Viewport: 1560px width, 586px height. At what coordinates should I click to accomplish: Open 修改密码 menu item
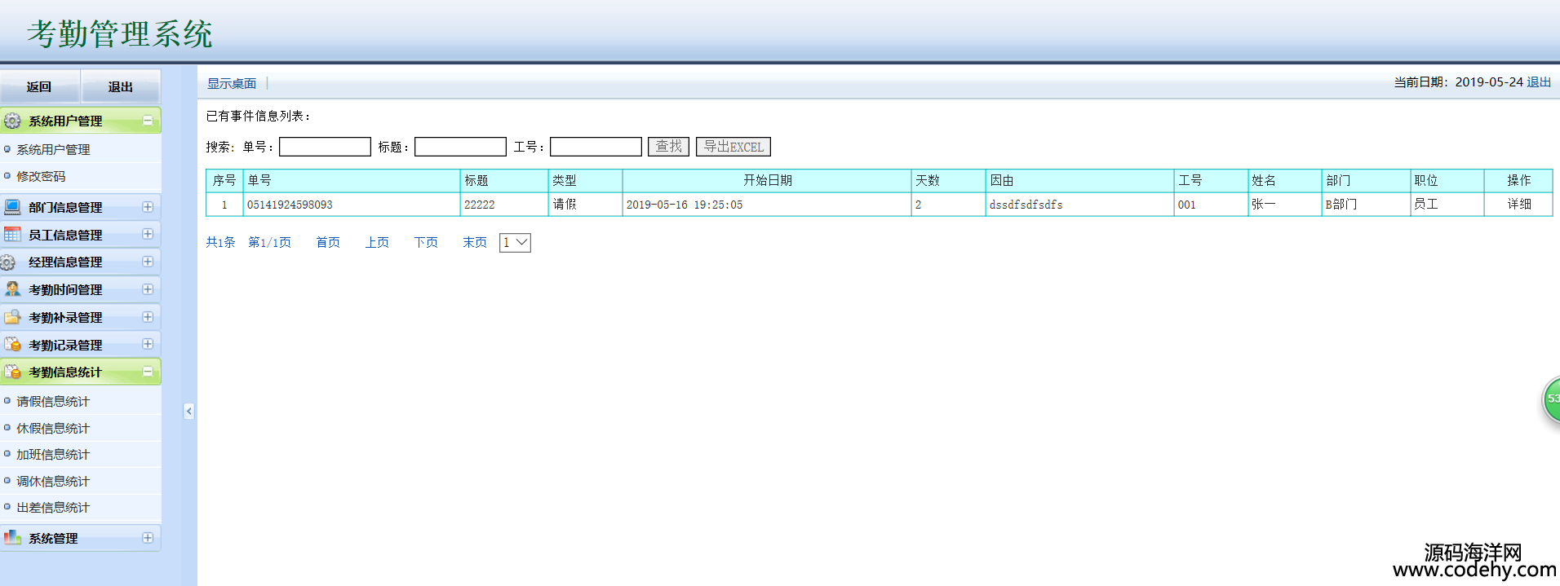(41, 176)
